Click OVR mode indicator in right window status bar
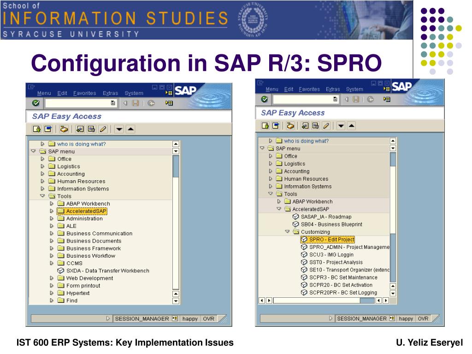Screen dimensions: 472x354 (423, 318)
